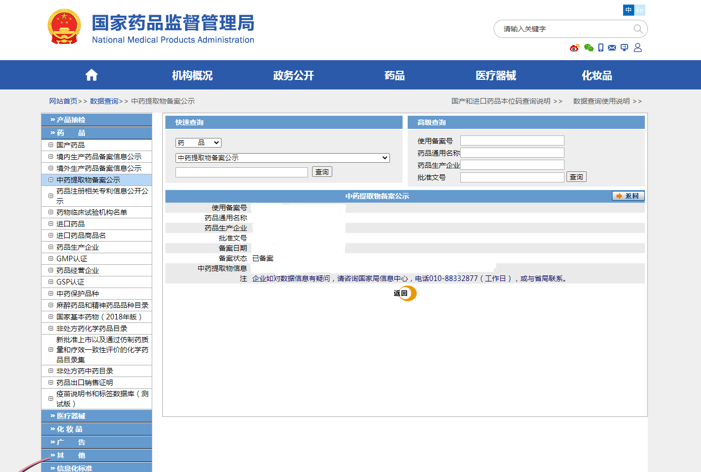The height and width of the screenshot is (472, 701).
Task: Click the 批准文号 input field
Action: tap(512, 177)
